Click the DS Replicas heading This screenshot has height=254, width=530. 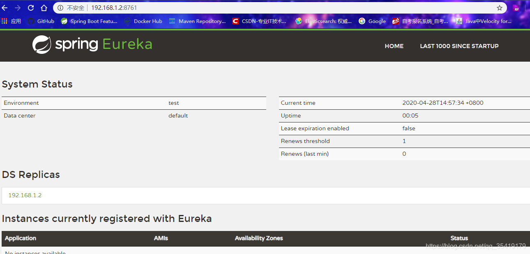pyautogui.click(x=31, y=175)
